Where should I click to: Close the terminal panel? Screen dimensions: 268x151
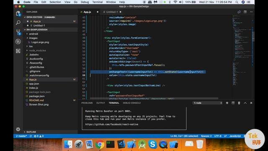click(x=251, y=103)
